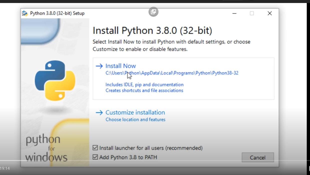Screen dimensions: 310x175
Task: Click the pop-out overlay icon above the installer
Action: tap(153, 12)
